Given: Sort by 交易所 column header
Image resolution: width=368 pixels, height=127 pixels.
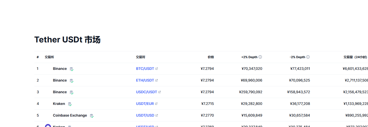Looking at the screenshot, I should coord(49,57).
